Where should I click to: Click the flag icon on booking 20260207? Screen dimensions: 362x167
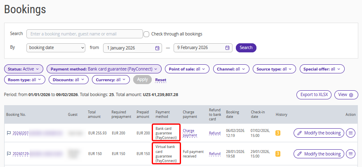coord(9,133)
